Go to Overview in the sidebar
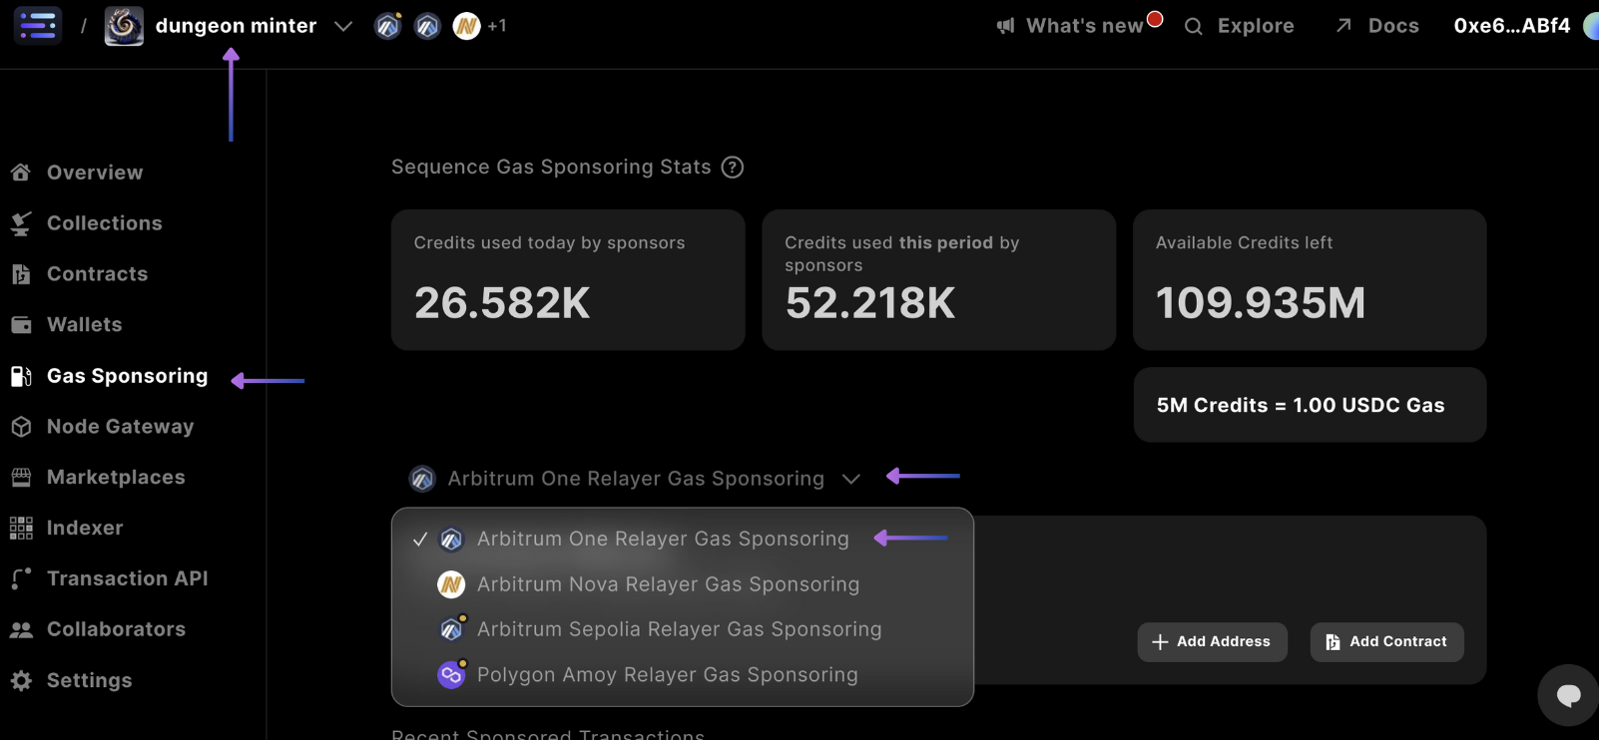The height and width of the screenshot is (740, 1599). pos(95,173)
